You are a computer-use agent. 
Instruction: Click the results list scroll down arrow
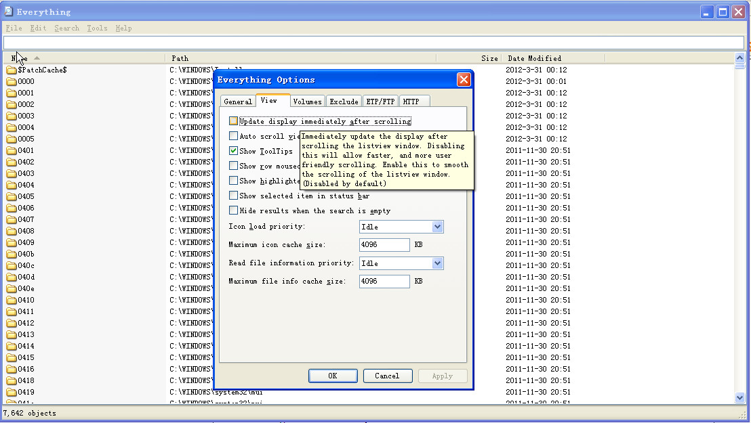[x=739, y=397]
